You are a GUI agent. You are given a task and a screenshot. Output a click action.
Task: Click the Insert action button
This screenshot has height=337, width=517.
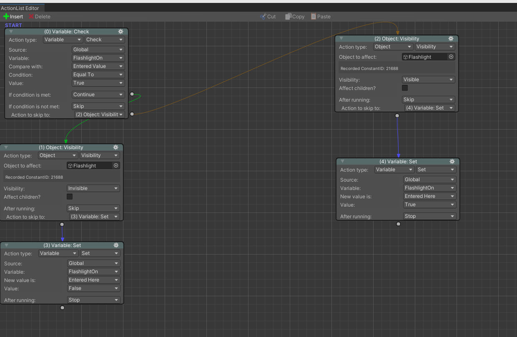tap(13, 17)
